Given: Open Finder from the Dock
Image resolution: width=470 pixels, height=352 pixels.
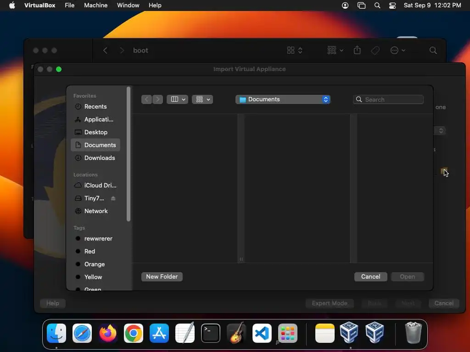Looking at the screenshot, I should 56,333.
